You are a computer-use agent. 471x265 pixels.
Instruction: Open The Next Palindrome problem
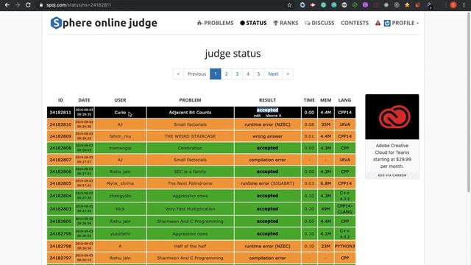(190, 183)
